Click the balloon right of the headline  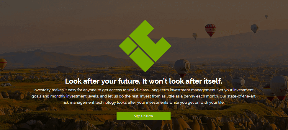pyautogui.click(x=238, y=82)
